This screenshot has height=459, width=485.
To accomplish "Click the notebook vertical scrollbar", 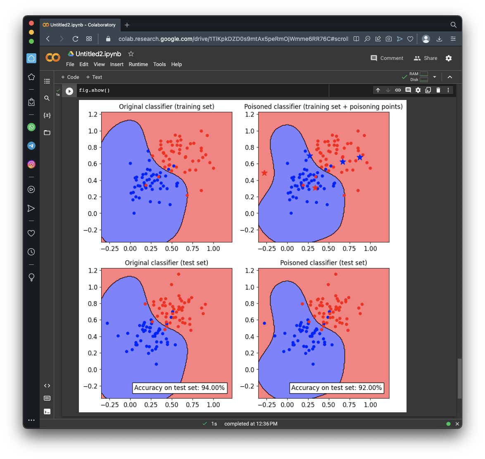I will coord(459,378).
